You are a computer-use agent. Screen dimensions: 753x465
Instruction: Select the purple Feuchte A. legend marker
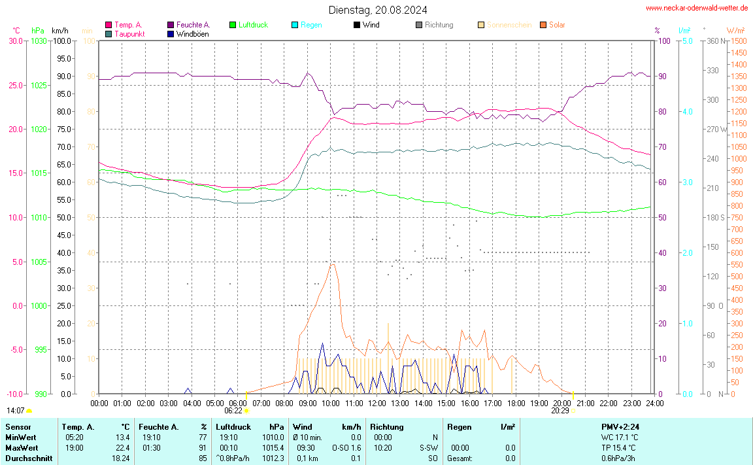click(171, 25)
